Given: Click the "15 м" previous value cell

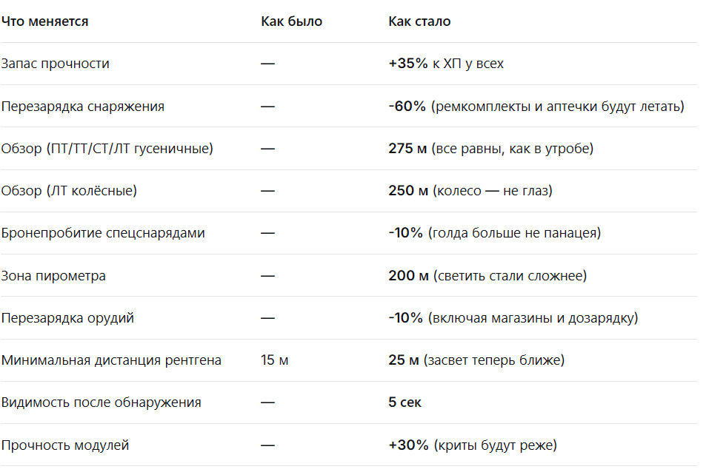Looking at the screenshot, I should (x=274, y=360).
